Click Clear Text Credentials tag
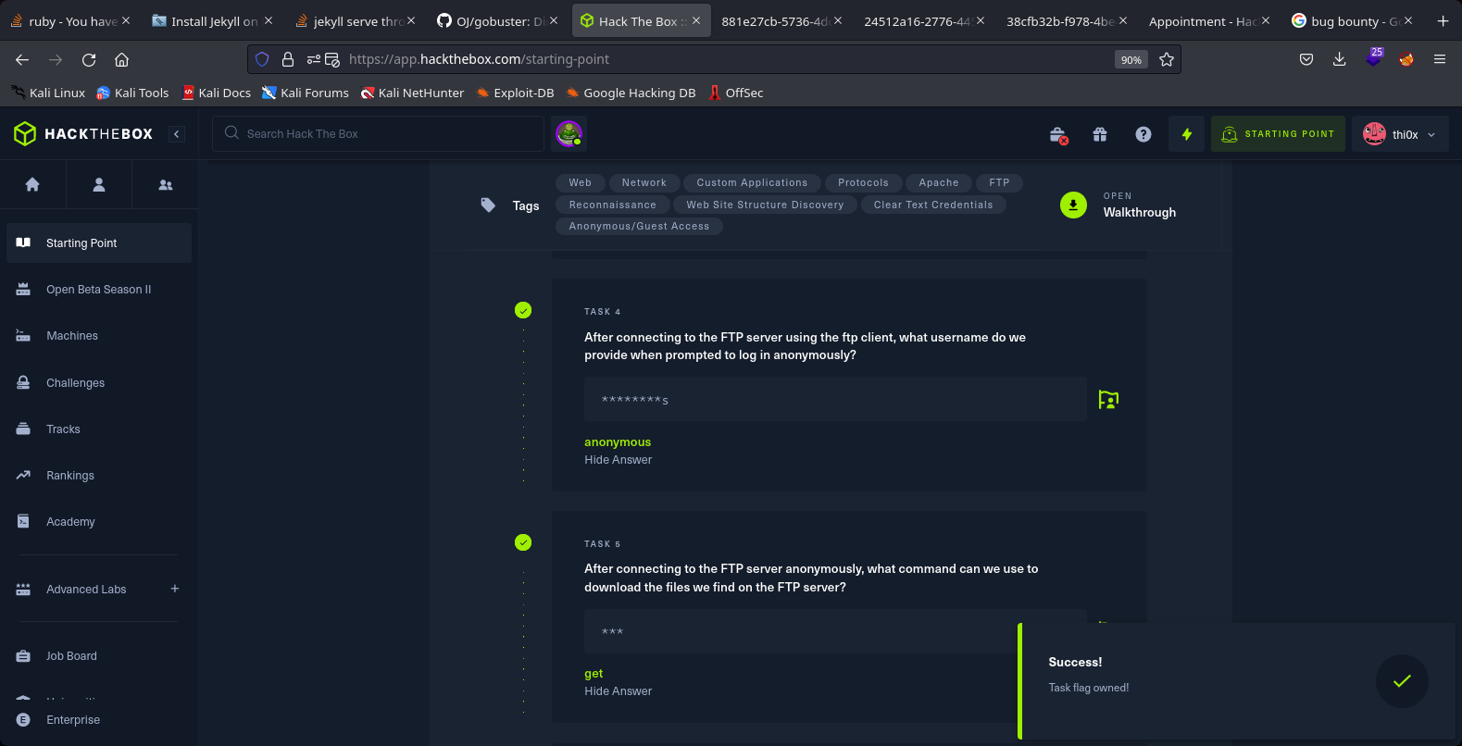The image size is (1462, 746). click(x=933, y=205)
